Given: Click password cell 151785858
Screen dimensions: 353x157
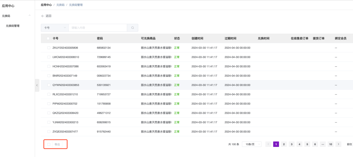Looking at the screenshot, I should pyautogui.click(x=104, y=104).
